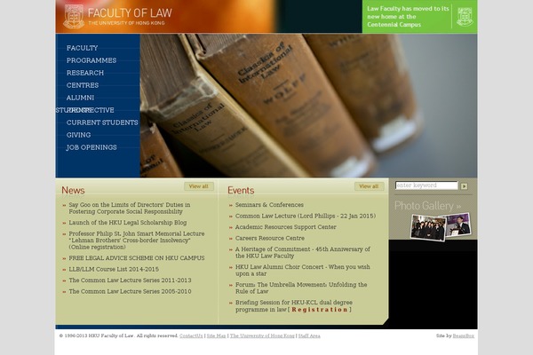
Task: Open FREE LEGAL ADVICE SCHEME news item
Action: (137, 258)
